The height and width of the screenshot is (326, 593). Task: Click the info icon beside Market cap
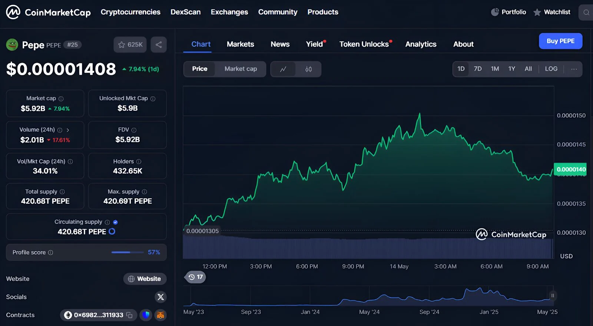[61, 99]
